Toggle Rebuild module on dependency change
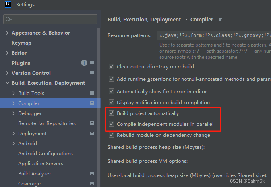This screenshot has height=187, width=271. pos(112,135)
